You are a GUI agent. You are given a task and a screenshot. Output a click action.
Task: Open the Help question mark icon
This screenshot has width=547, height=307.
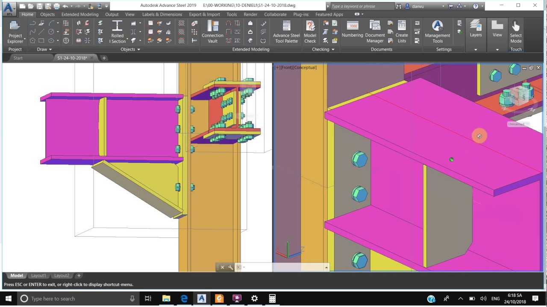click(476, 6)
